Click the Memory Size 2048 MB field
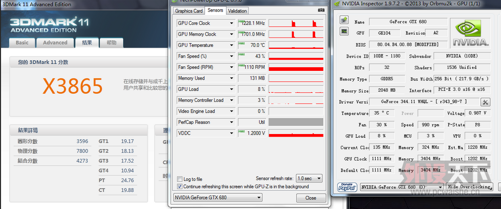 (386, 90)
